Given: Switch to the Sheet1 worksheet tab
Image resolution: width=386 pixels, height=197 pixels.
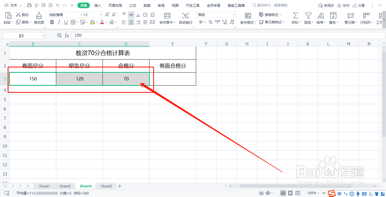Looking at the screenshot, I should (x=44, y=186).
